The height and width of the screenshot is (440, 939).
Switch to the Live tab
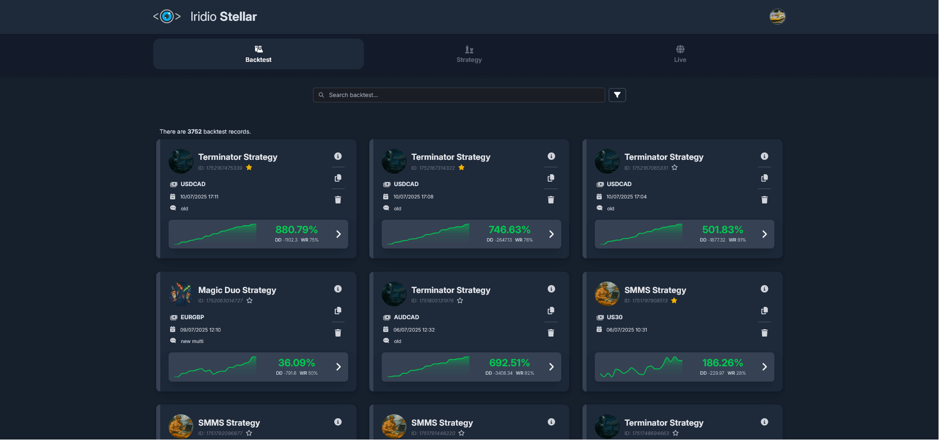pos(680,54)
